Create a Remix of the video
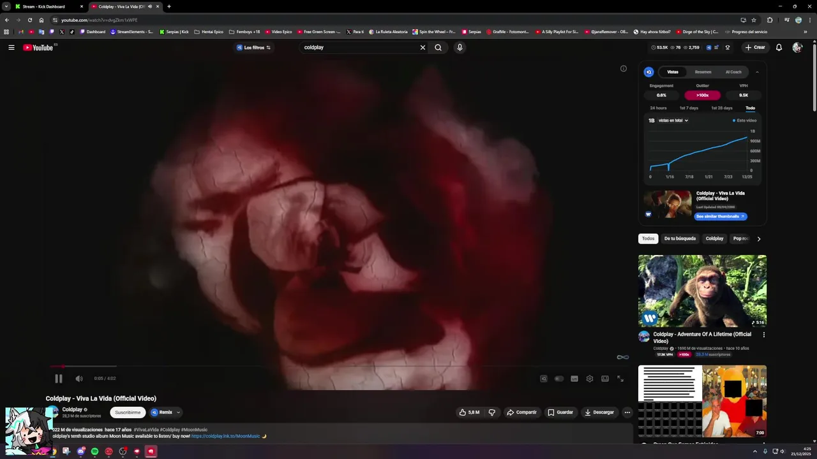Image resolution: width=817 pixels, height=459 pixels. point(161,412)
